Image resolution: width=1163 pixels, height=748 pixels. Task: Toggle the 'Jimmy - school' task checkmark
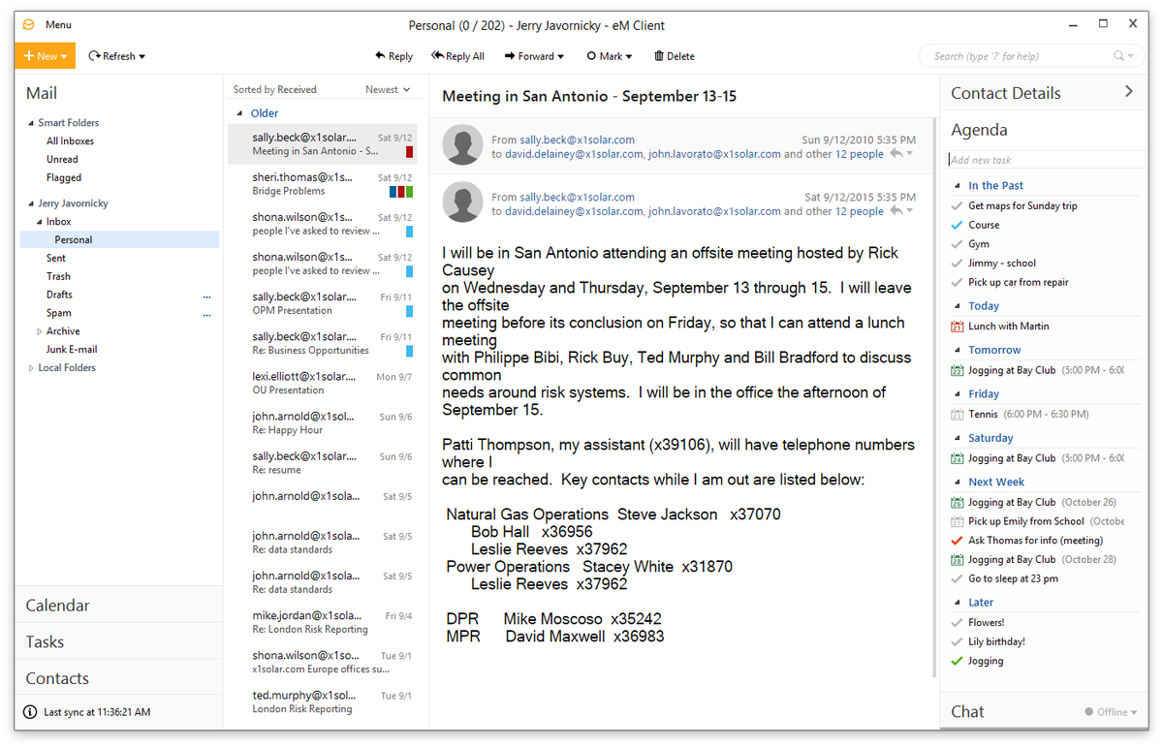(958, 264)
